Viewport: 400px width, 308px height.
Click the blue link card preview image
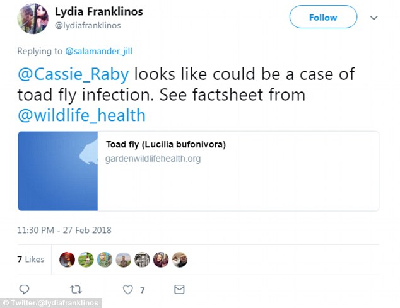pos(57,171)
